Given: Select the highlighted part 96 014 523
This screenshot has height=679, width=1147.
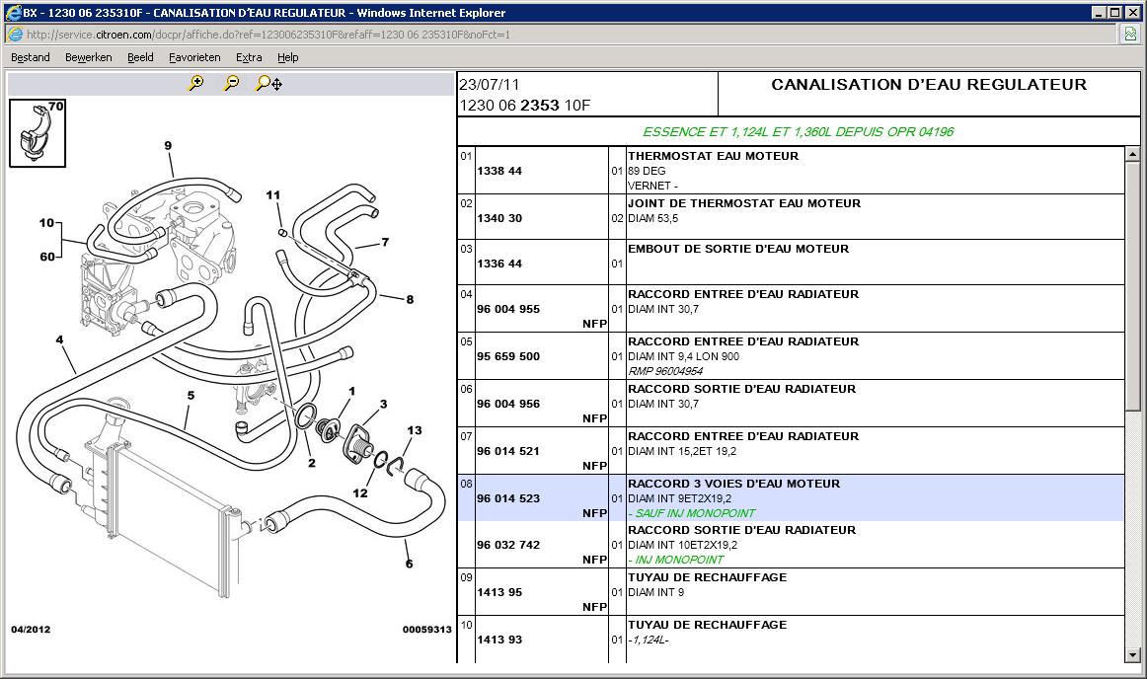Looking at the screenshot, I should (508, 498).
